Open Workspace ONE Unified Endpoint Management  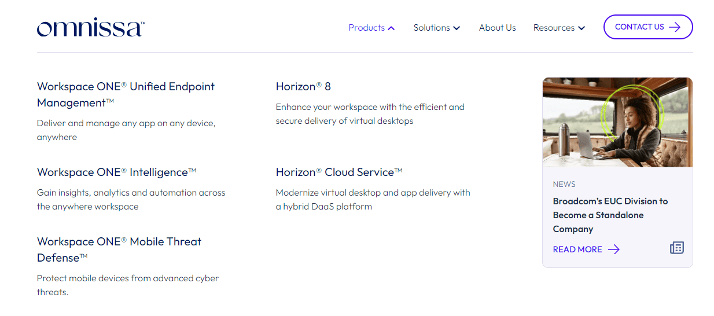coord(126,94)
